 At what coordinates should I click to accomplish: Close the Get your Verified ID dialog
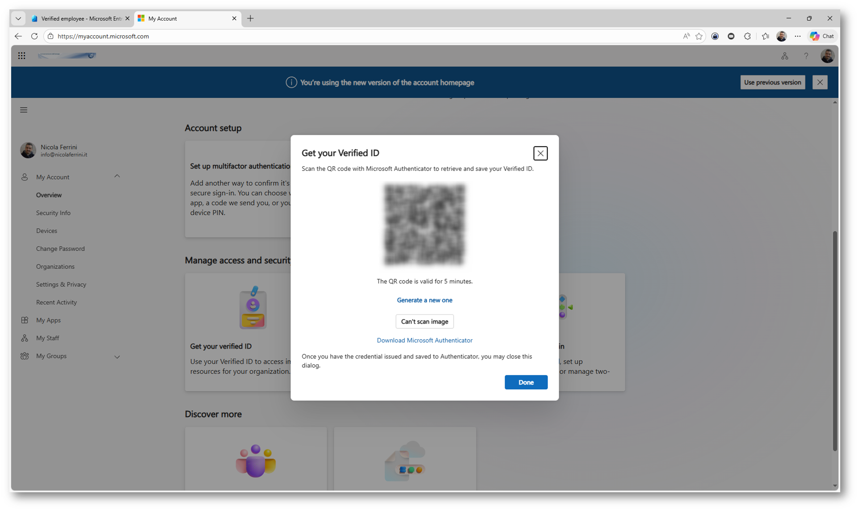point(540,153)
